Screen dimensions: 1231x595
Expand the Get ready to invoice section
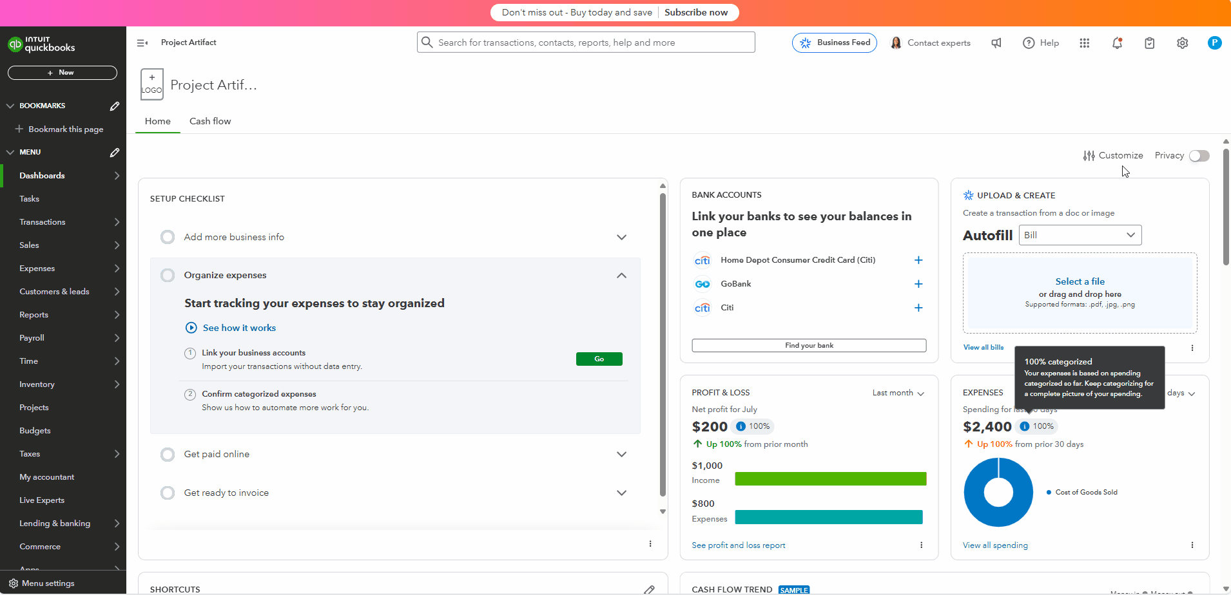(x=621, y=493)
